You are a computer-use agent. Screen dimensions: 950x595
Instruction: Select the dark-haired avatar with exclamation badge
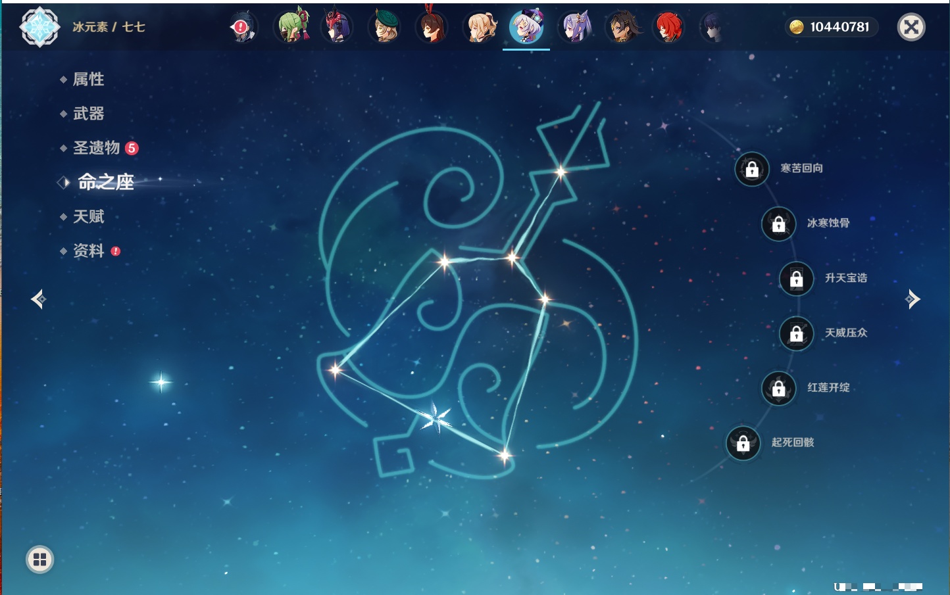coord(243,28)
